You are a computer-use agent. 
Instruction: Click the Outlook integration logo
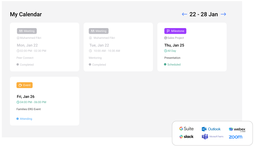coord(211,129)
